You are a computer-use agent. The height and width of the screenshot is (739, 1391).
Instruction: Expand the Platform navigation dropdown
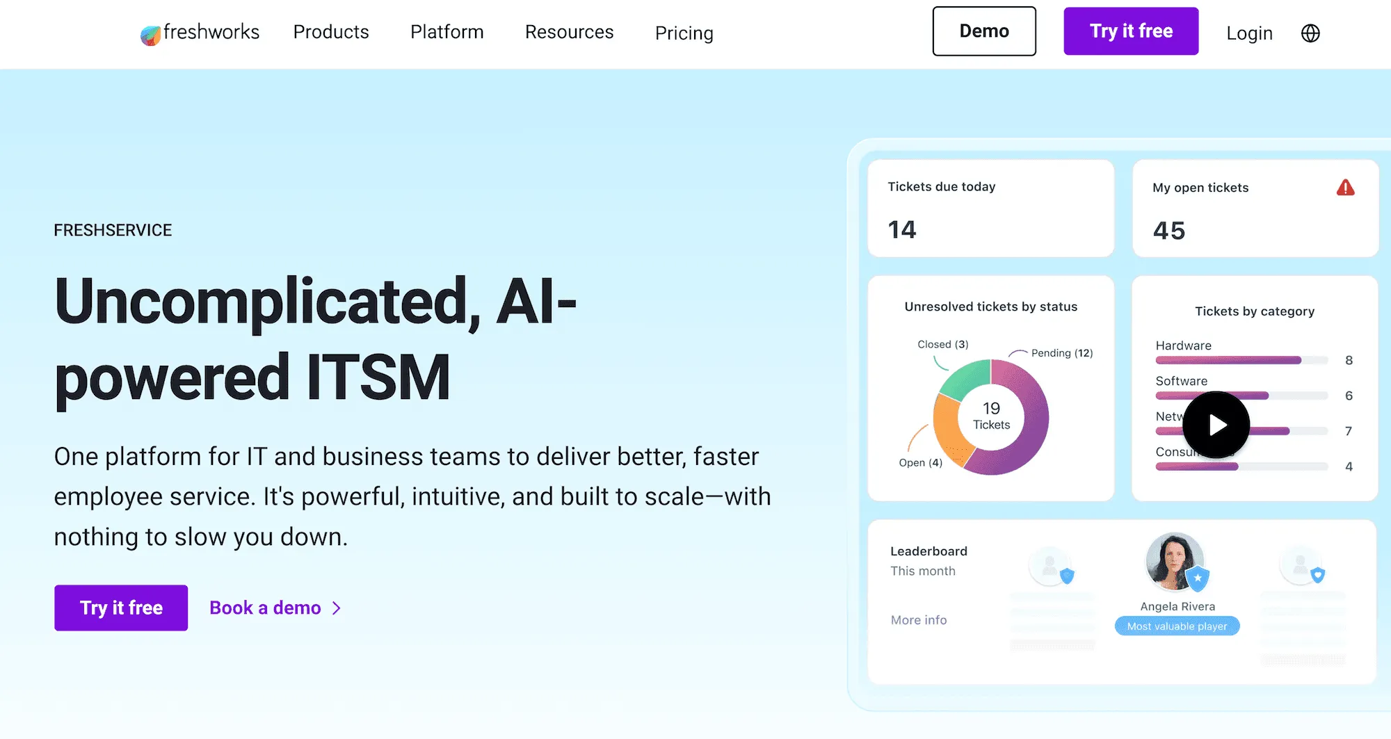[447, 32]
